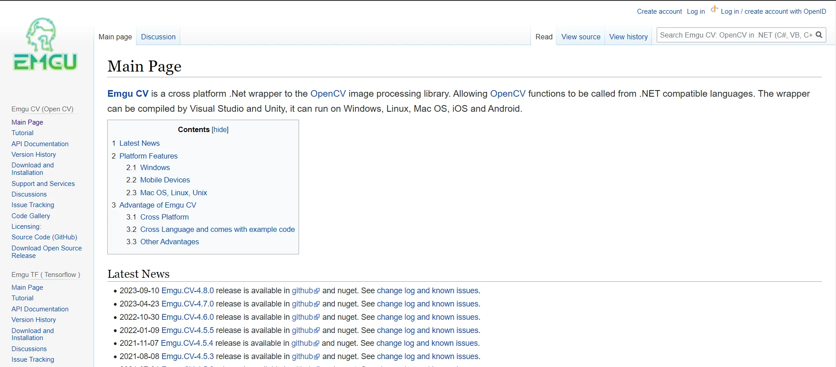Click the Code Gallery sidebar link

coord(30,216)
